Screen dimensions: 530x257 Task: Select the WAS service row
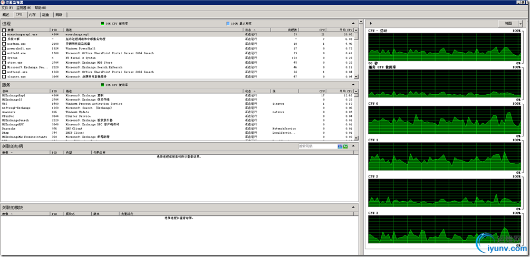click(177, 104)
